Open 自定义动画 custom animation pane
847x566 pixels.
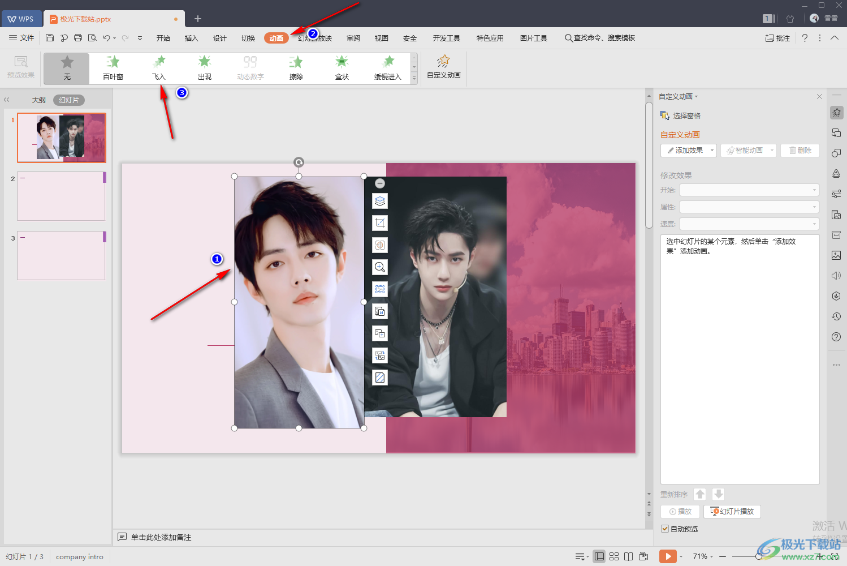(444, 67)
